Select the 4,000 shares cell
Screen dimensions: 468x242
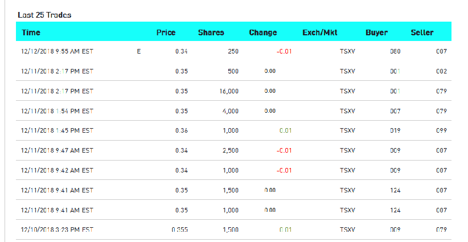tap(231, 111)
